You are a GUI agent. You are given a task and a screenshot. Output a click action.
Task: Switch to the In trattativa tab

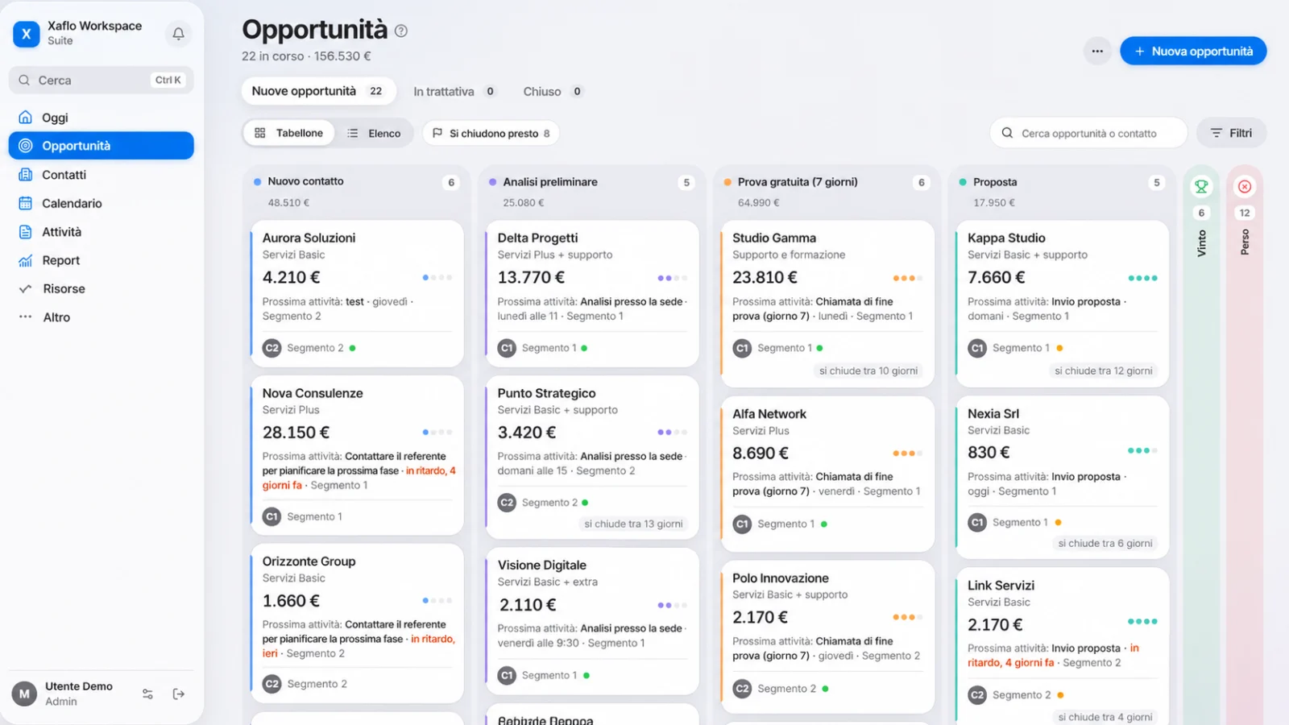[x=455, y=92]
